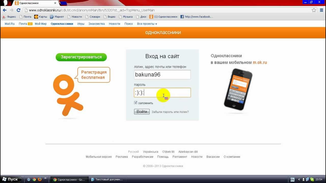326x183 pixels.
Task: Open the EN language indicator in tray
Action: click(x=292, y=180)
